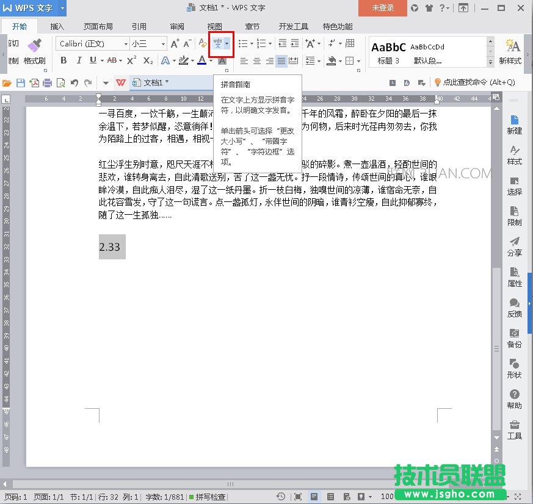Open the 页面布局 ribbon tab
The image size is (533, 504).
98,26
